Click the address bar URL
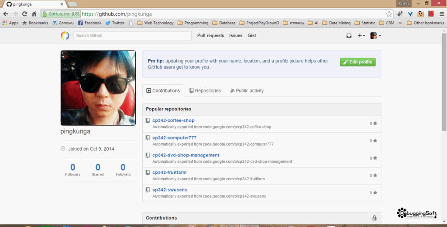This screenshot has height=227, width=447. (117, 14)
